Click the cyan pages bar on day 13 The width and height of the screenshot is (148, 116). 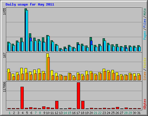pyautogui.click(x=62, y=50)
